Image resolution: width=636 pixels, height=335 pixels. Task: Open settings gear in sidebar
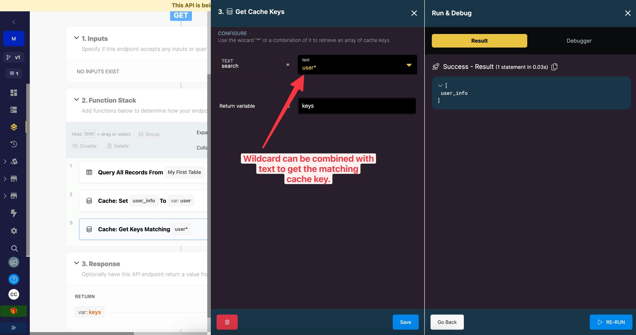[14, 231]
